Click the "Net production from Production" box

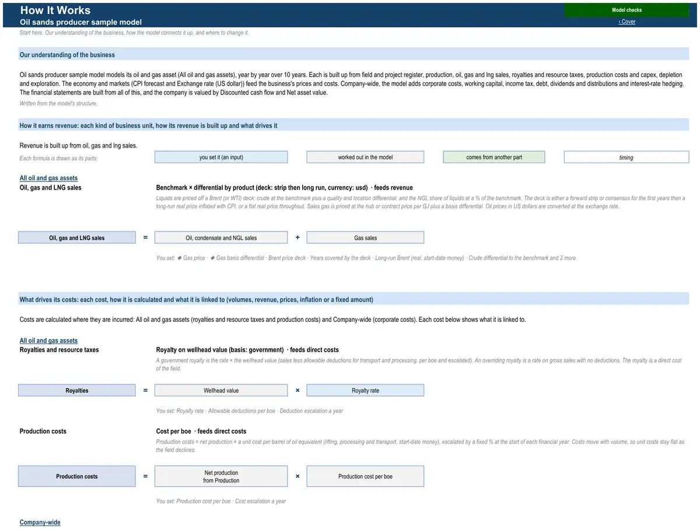[221, 477]
